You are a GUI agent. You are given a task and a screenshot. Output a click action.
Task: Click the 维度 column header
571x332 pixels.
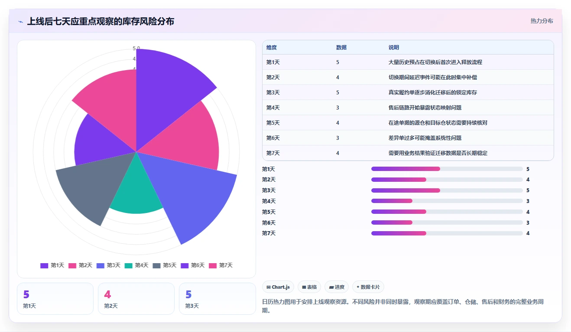click(272, 48)
